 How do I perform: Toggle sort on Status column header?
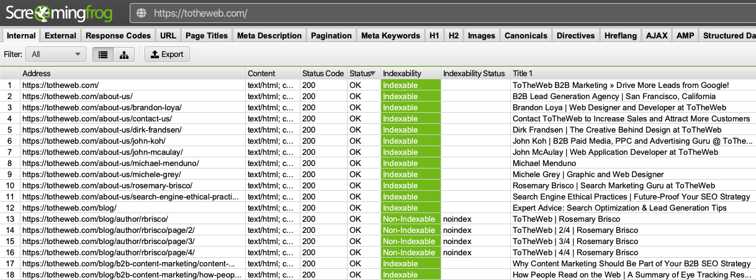[363, 74]
